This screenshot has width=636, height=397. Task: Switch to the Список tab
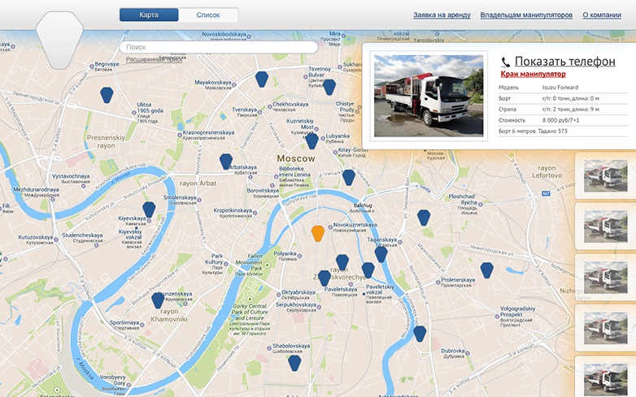[x=208, y=15]
